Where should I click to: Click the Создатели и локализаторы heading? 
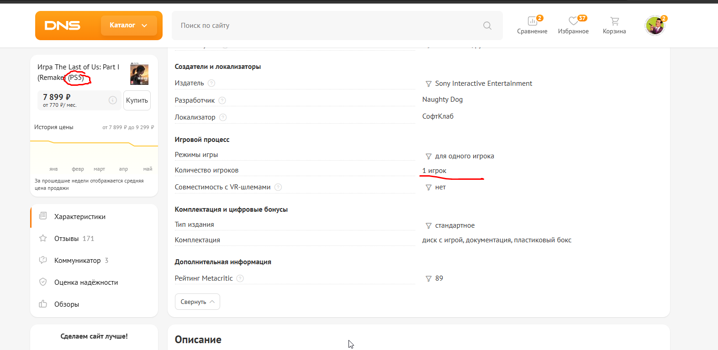point(218,67)
